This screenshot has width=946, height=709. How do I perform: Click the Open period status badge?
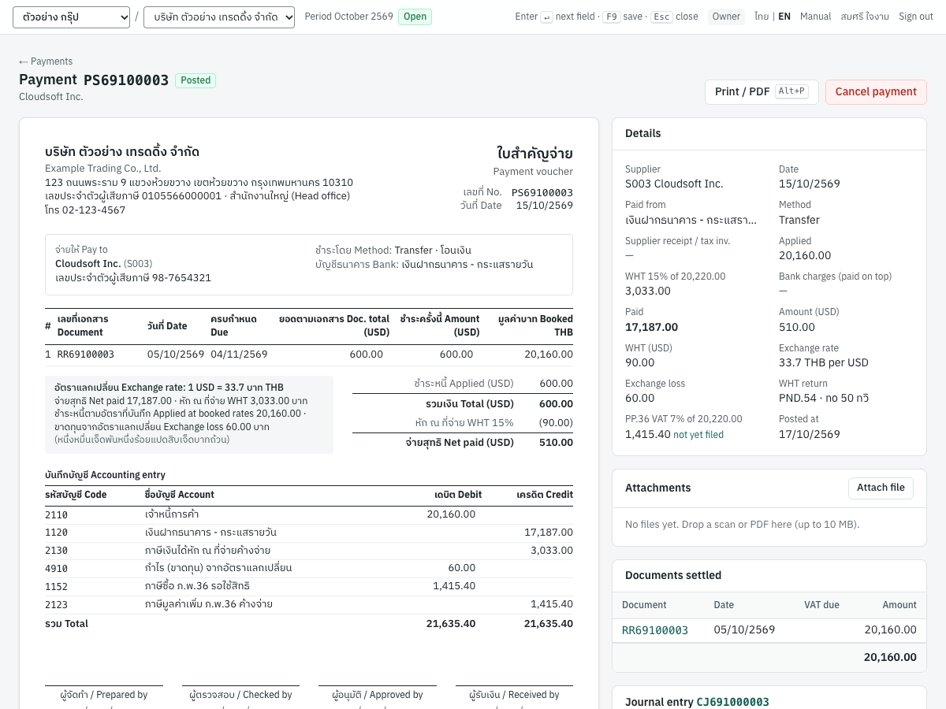[415, 17]
